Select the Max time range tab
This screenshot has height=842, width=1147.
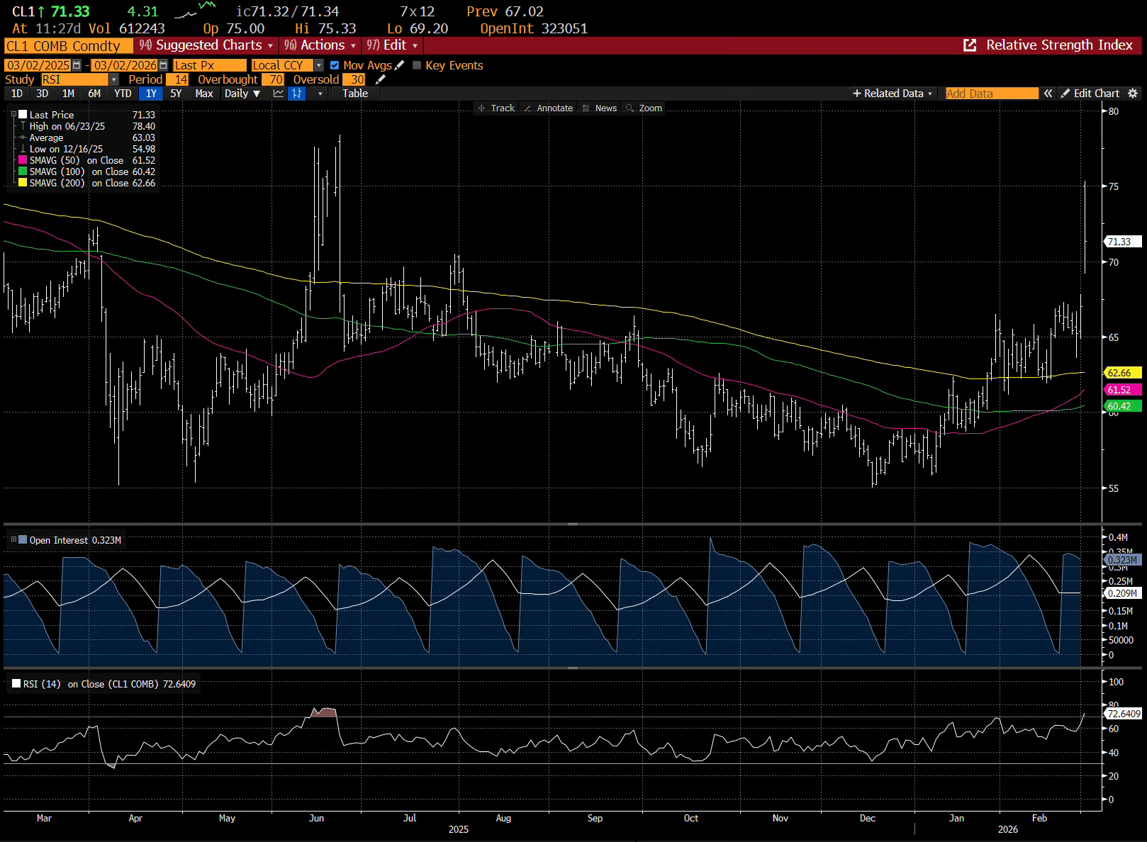204,94
